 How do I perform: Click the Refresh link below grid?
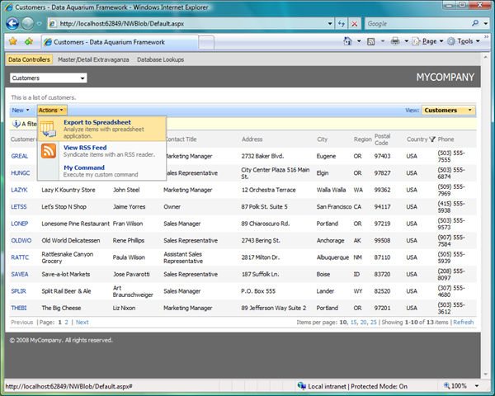tap(464, 323)
